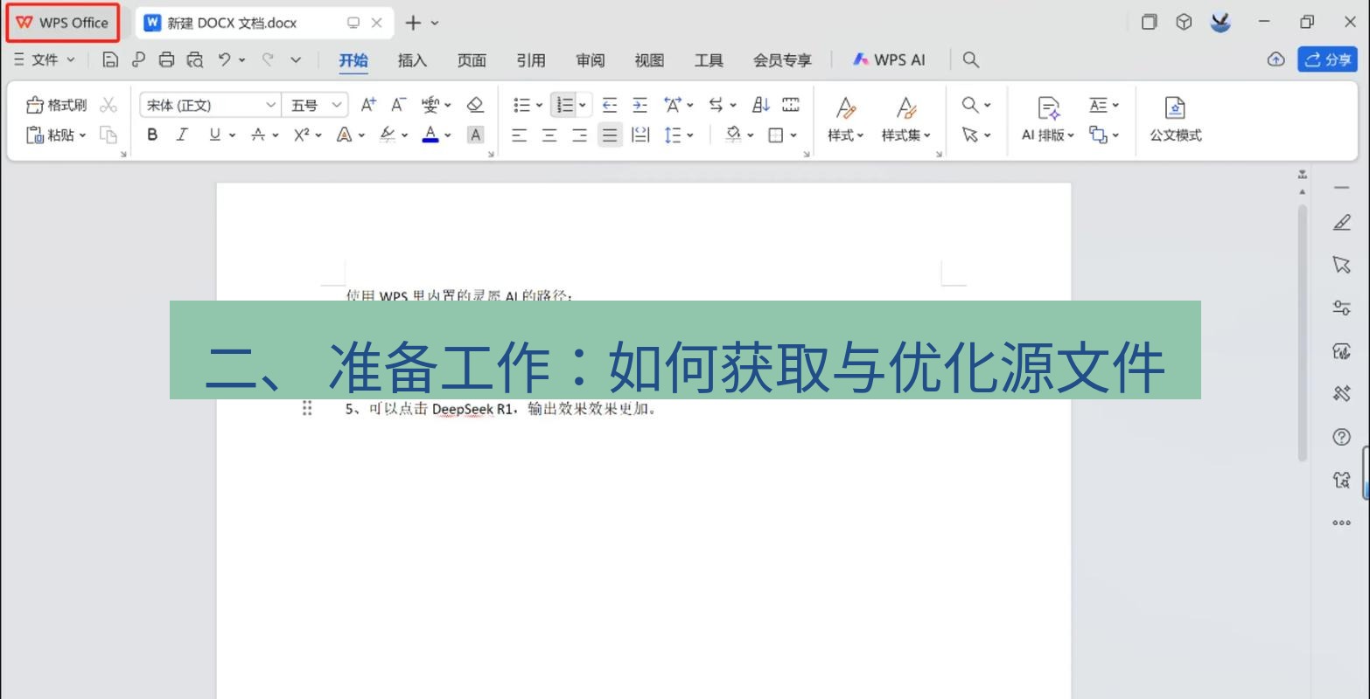Expand the 粘贴 paste options arrow

pos(82,135)
